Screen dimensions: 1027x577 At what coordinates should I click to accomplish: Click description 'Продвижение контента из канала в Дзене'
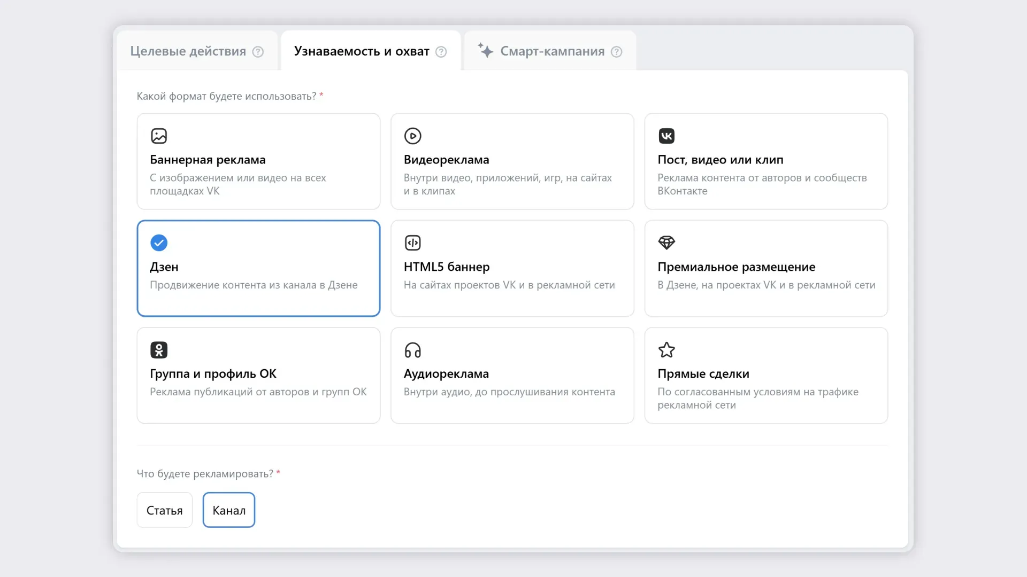pos(254,285)
